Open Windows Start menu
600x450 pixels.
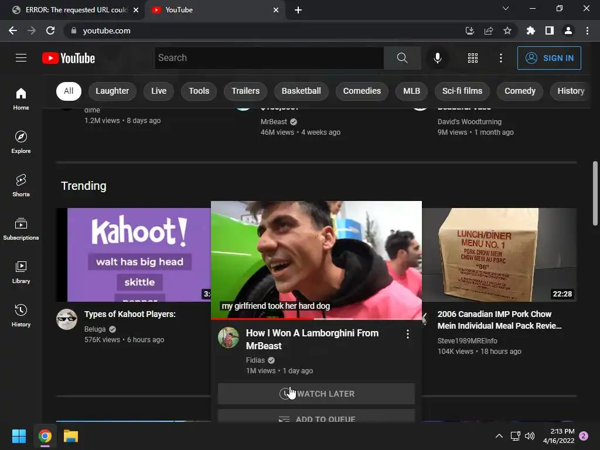coord(19,436)
